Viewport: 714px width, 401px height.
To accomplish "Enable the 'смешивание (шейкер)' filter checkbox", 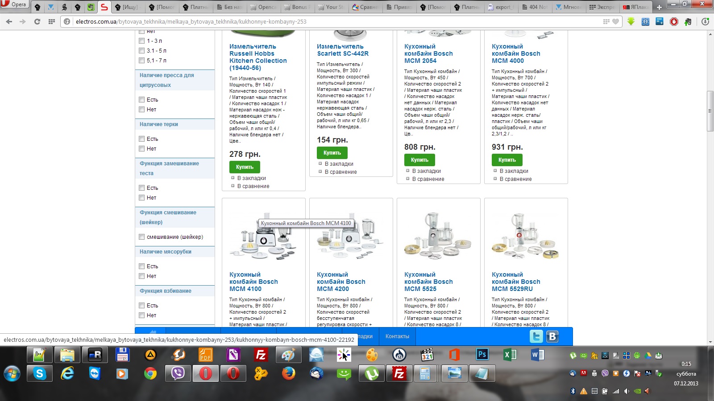I will point(142,237).
